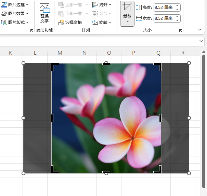This screenshot has width=207, height=196.
Task: Select column N header
Action: click(x=85, y=53)
